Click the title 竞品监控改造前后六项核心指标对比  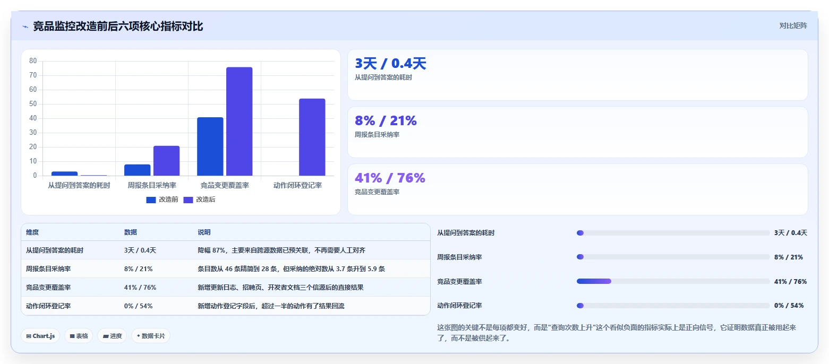(118, 27)
